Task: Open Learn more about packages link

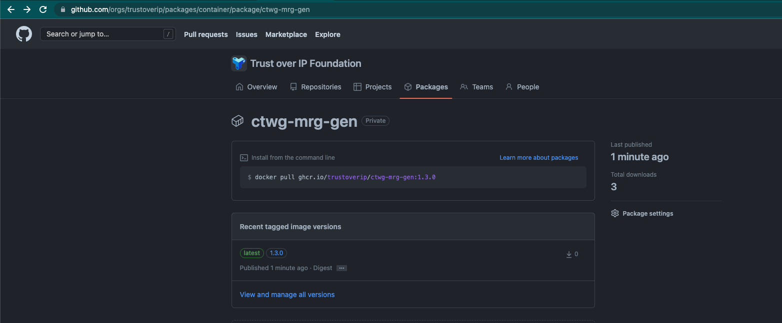Action: click(539, 158)
